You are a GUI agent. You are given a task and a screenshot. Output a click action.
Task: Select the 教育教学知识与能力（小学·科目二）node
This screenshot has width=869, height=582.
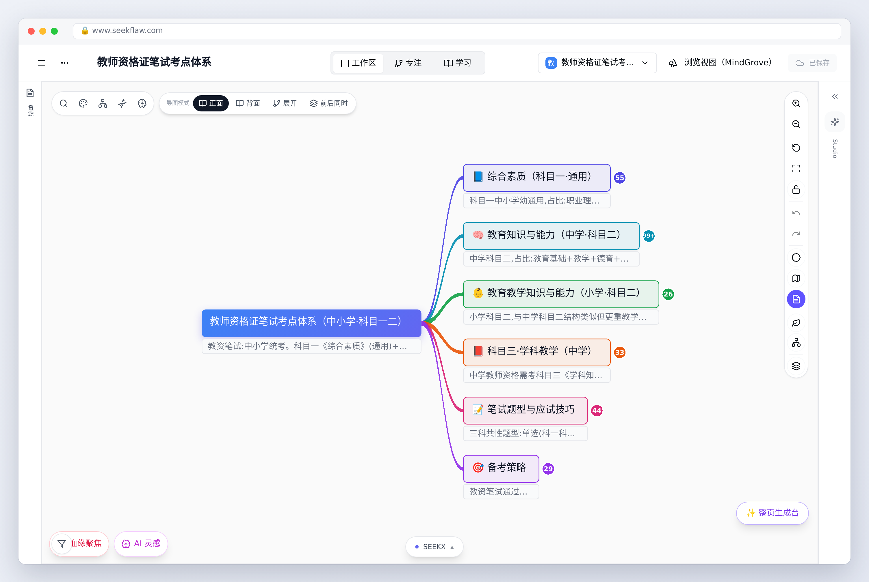pos(561,294)
